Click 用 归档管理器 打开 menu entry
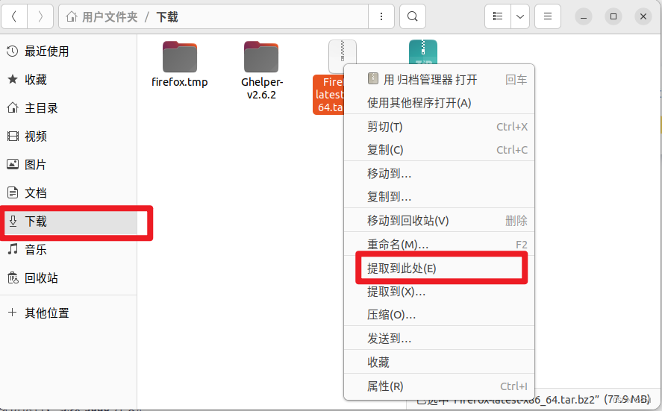Image resolution: width=662 pixels, height=411 pixels. 422,80
